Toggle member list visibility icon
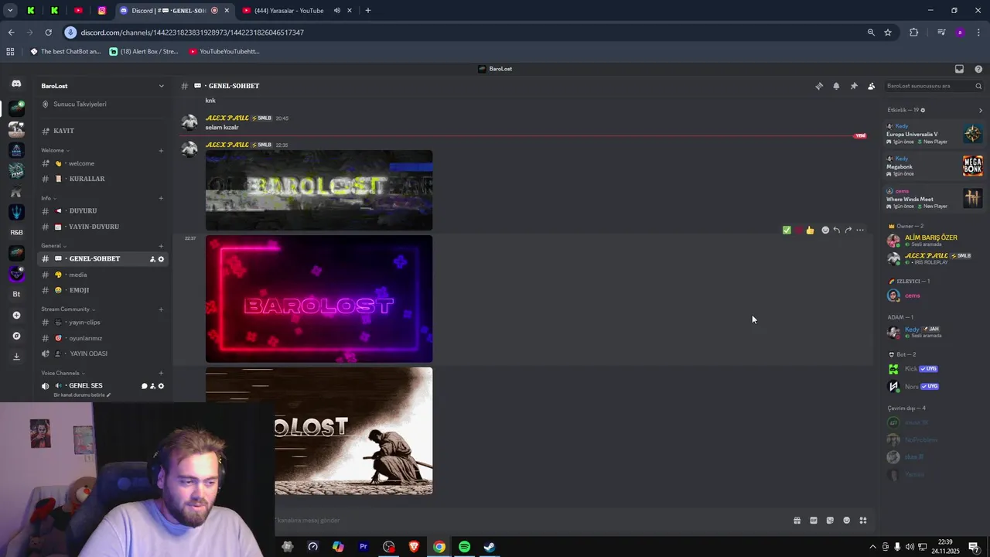990x557 pixels. [871, 86]
